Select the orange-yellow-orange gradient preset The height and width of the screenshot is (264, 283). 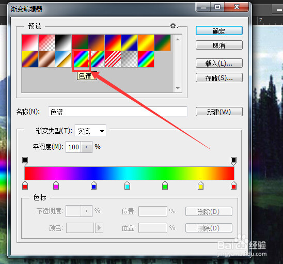point(146,42)
